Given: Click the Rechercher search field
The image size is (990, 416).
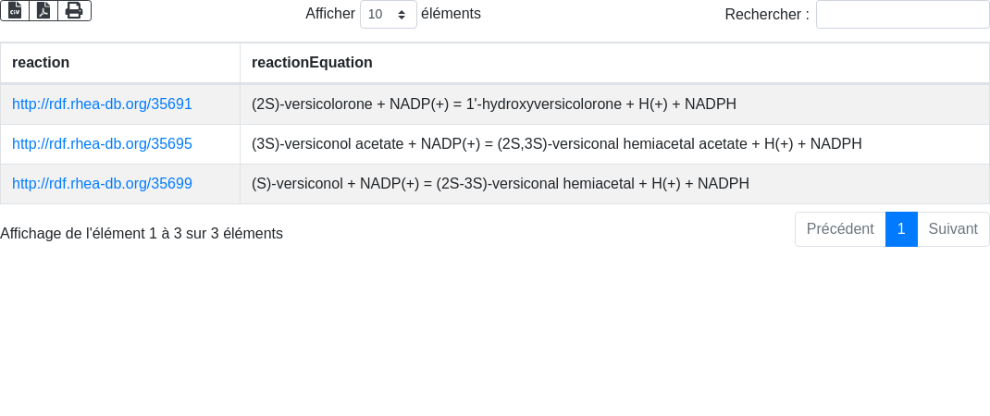Looking at the screenshot, I should (x=902, y=15).
